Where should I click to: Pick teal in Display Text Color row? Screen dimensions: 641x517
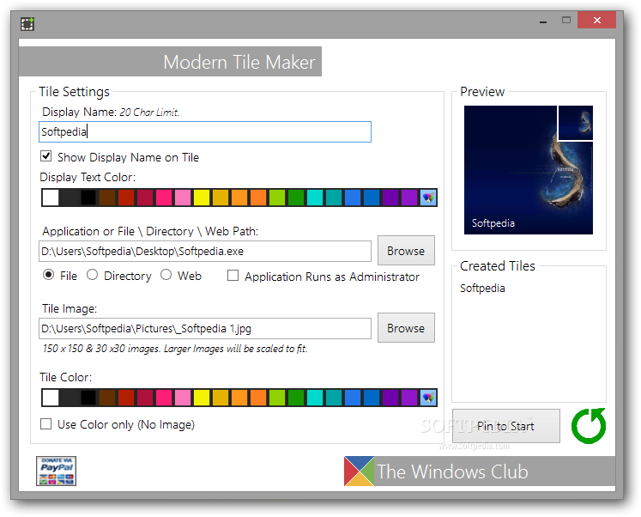tap(334, 198)
